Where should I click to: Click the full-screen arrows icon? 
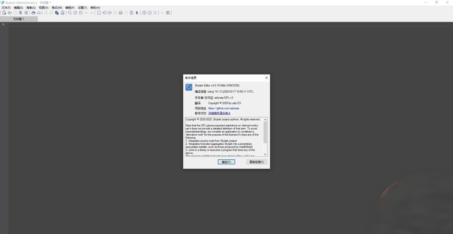click(x=155, y=13)
